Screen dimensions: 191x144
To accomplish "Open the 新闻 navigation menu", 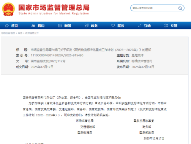I will (x=68, y=26).
